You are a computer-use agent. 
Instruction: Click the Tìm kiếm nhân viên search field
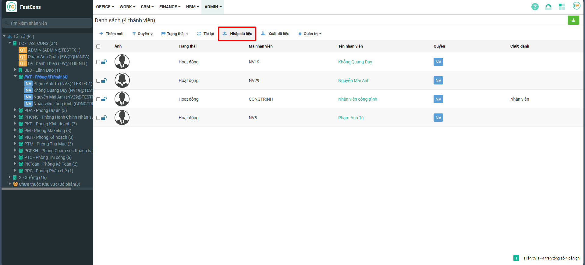click(47, 23)
